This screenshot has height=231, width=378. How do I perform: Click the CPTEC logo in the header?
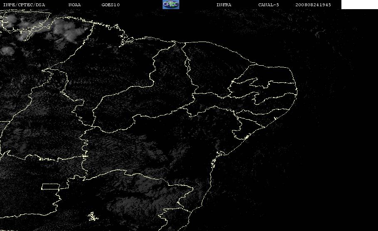[171, 4]
